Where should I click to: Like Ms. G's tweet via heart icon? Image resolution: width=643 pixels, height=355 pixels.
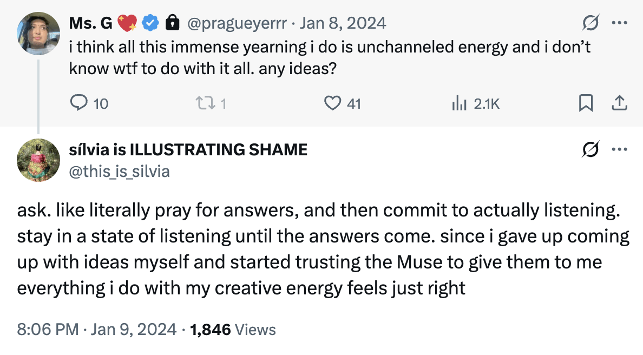pos(332,103)
